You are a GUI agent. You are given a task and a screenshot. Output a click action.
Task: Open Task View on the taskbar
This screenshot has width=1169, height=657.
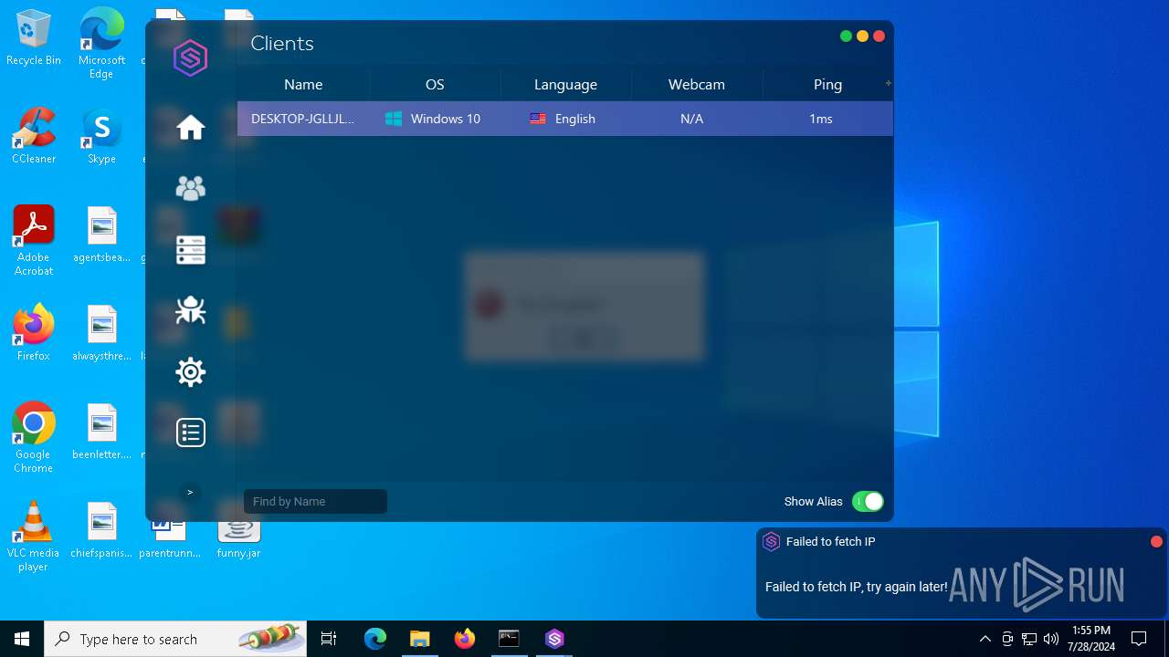(329, 639)
